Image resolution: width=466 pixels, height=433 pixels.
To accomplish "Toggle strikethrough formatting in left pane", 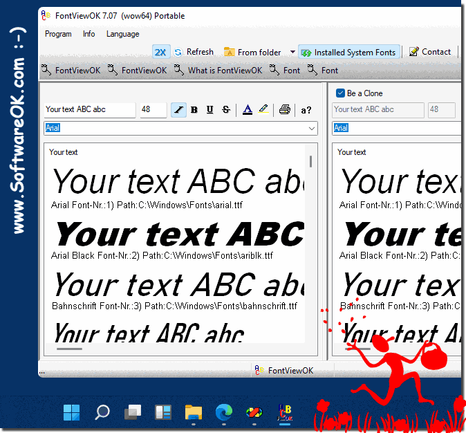I will 226,110.
